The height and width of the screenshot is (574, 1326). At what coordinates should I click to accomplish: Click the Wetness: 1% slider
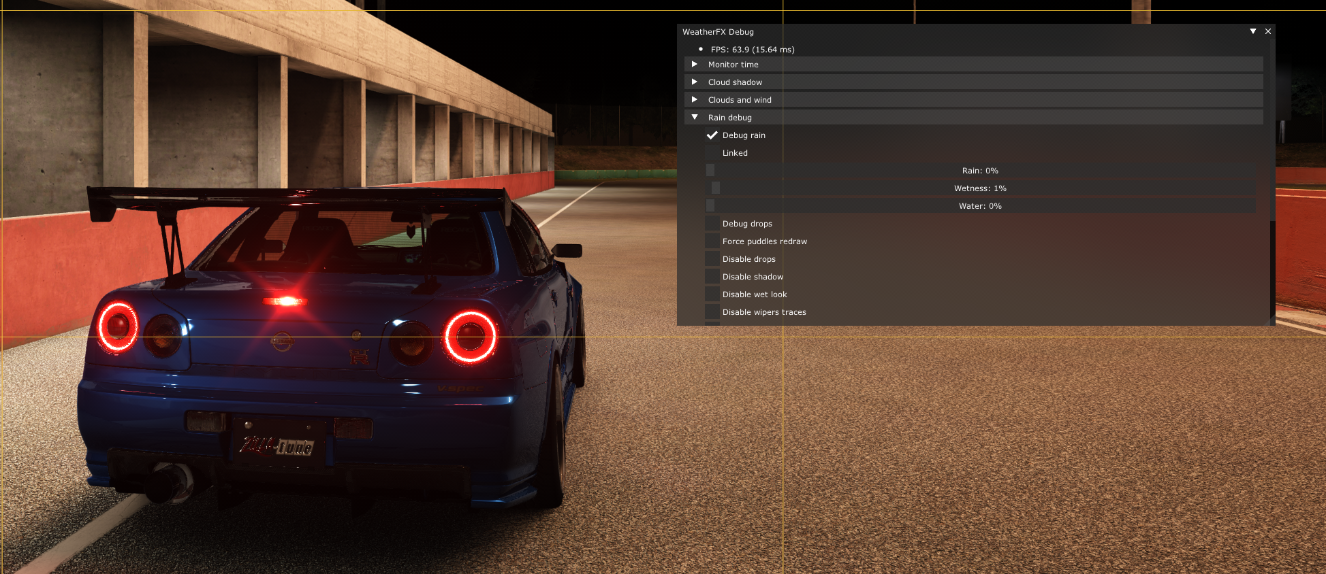[980, 188]
